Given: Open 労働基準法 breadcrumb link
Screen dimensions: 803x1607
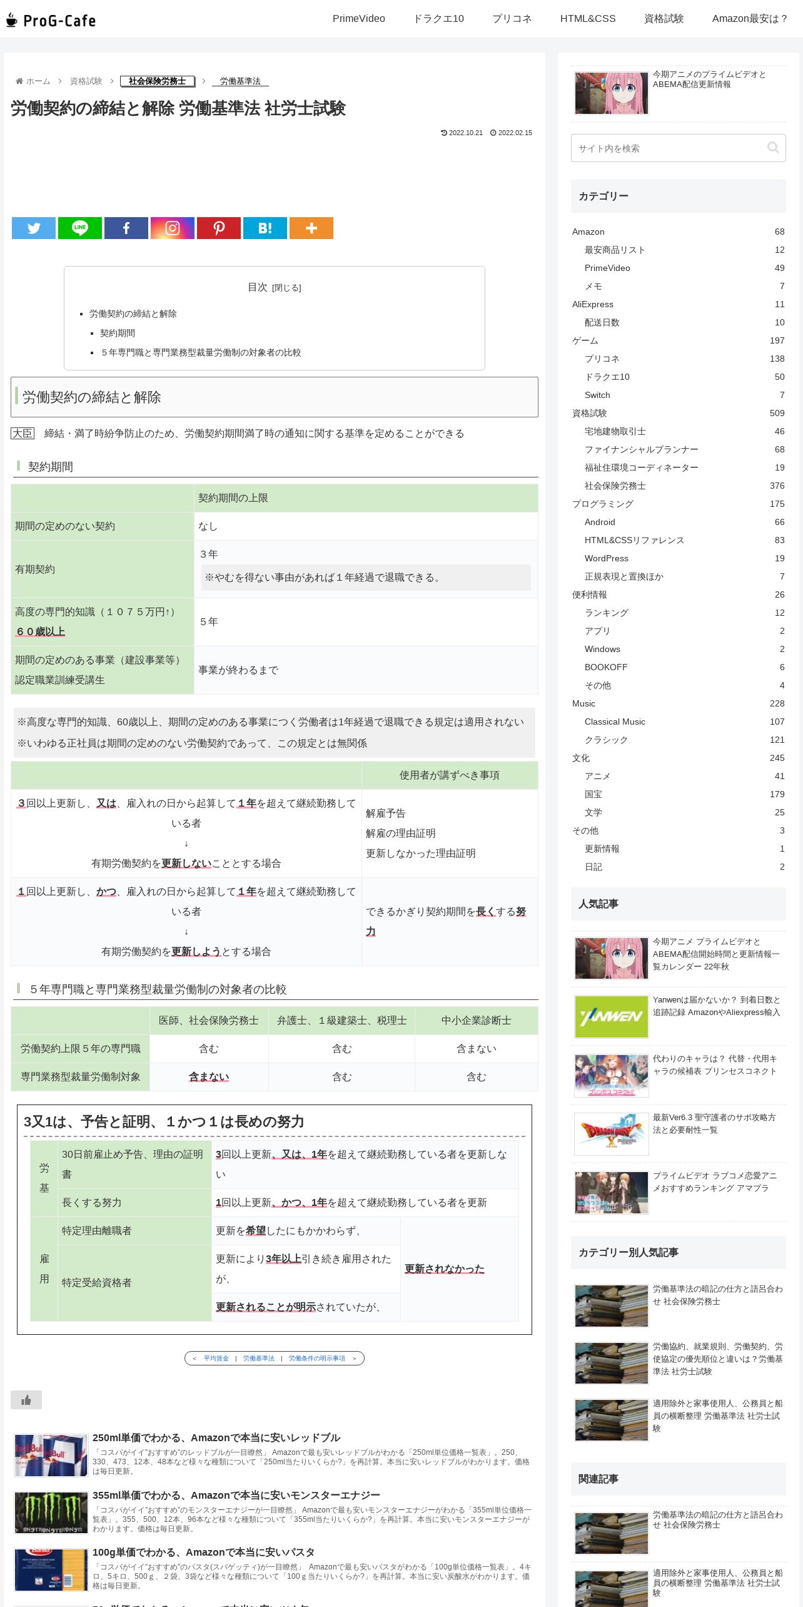Looking at the screenshot, I should [240, 81].
